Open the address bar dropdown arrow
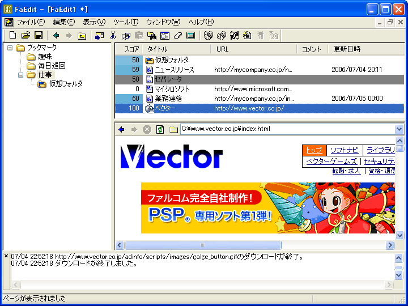Screen dimensions: 408x306 399,129
